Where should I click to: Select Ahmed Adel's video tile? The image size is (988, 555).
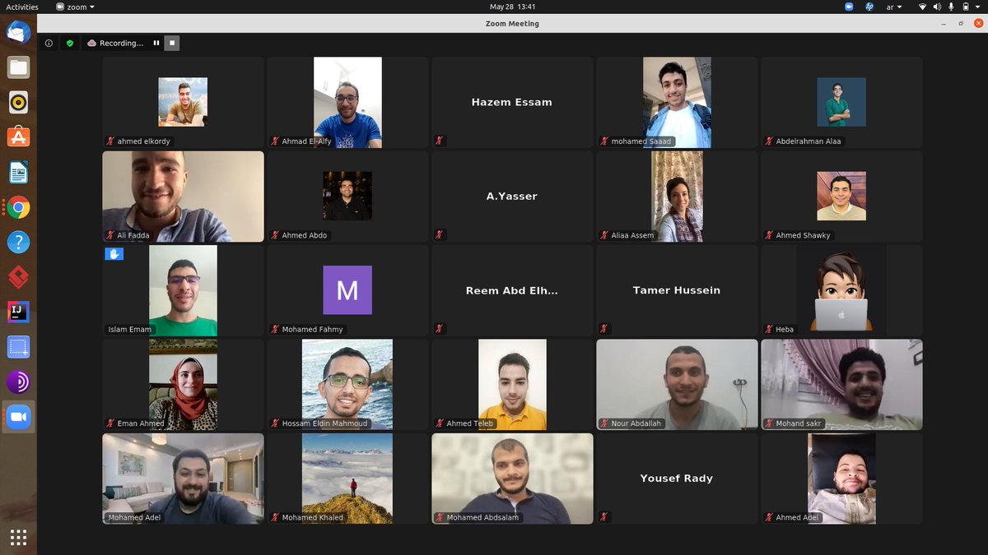[841, 479]
